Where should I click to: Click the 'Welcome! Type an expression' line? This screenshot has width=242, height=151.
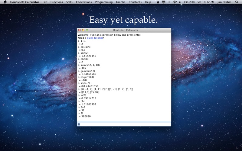click(110, 35)
